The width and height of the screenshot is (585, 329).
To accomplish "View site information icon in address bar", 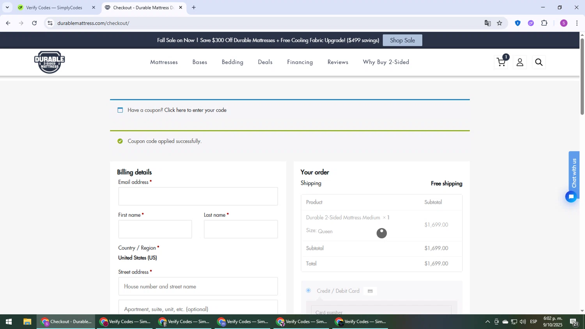I will pos(50,23).
